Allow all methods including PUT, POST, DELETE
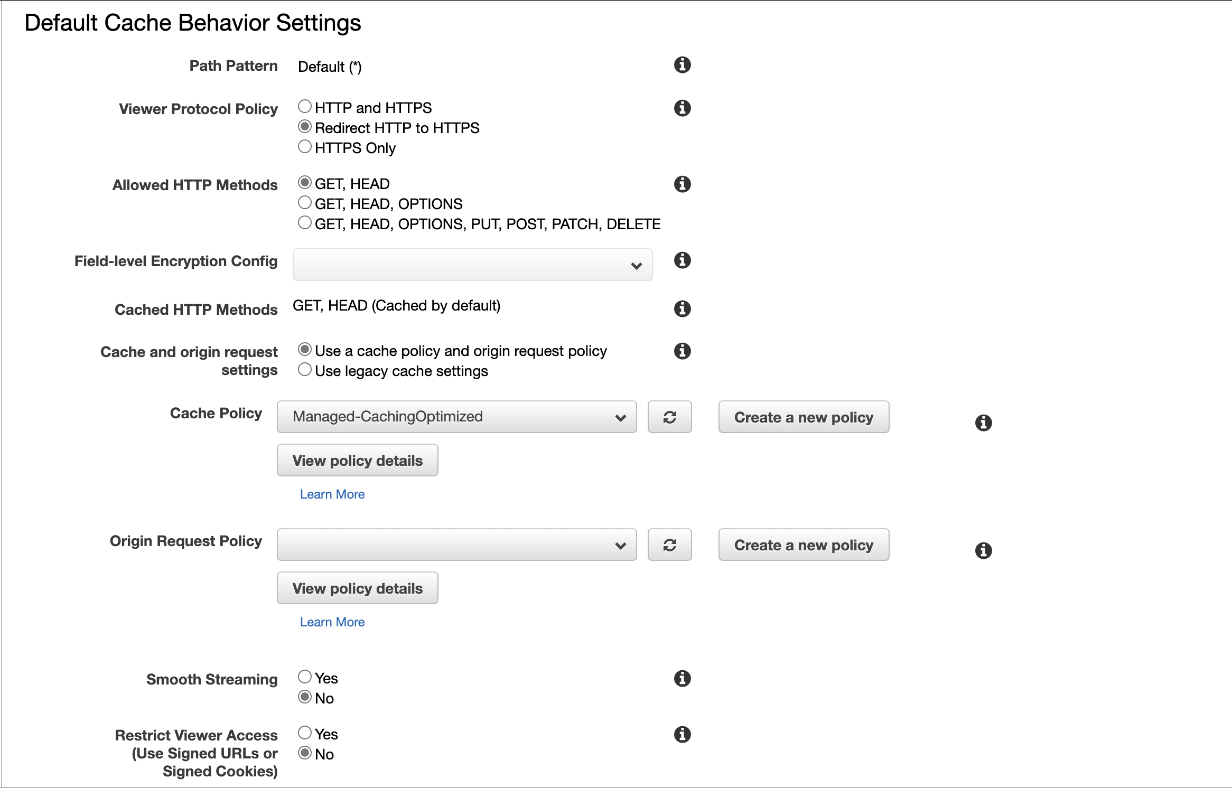1232x788 pixels. (305, 223)
